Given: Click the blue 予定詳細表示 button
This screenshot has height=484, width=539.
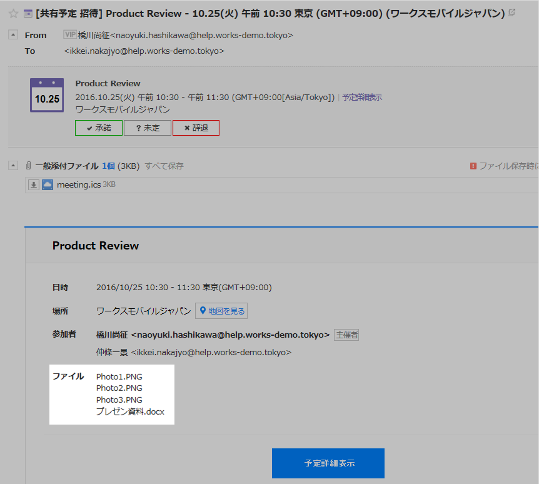Looking at the screenshot, I should tap(328, 463).
